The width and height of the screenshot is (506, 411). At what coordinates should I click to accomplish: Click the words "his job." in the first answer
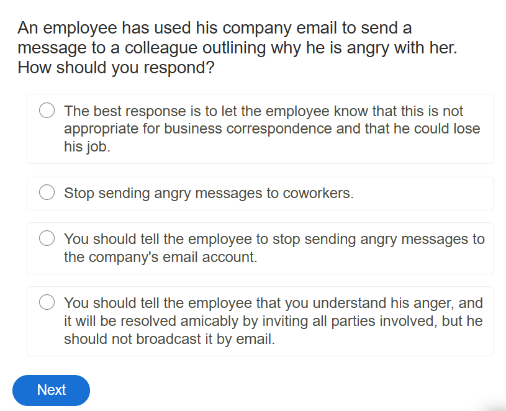tap(87, 148)
